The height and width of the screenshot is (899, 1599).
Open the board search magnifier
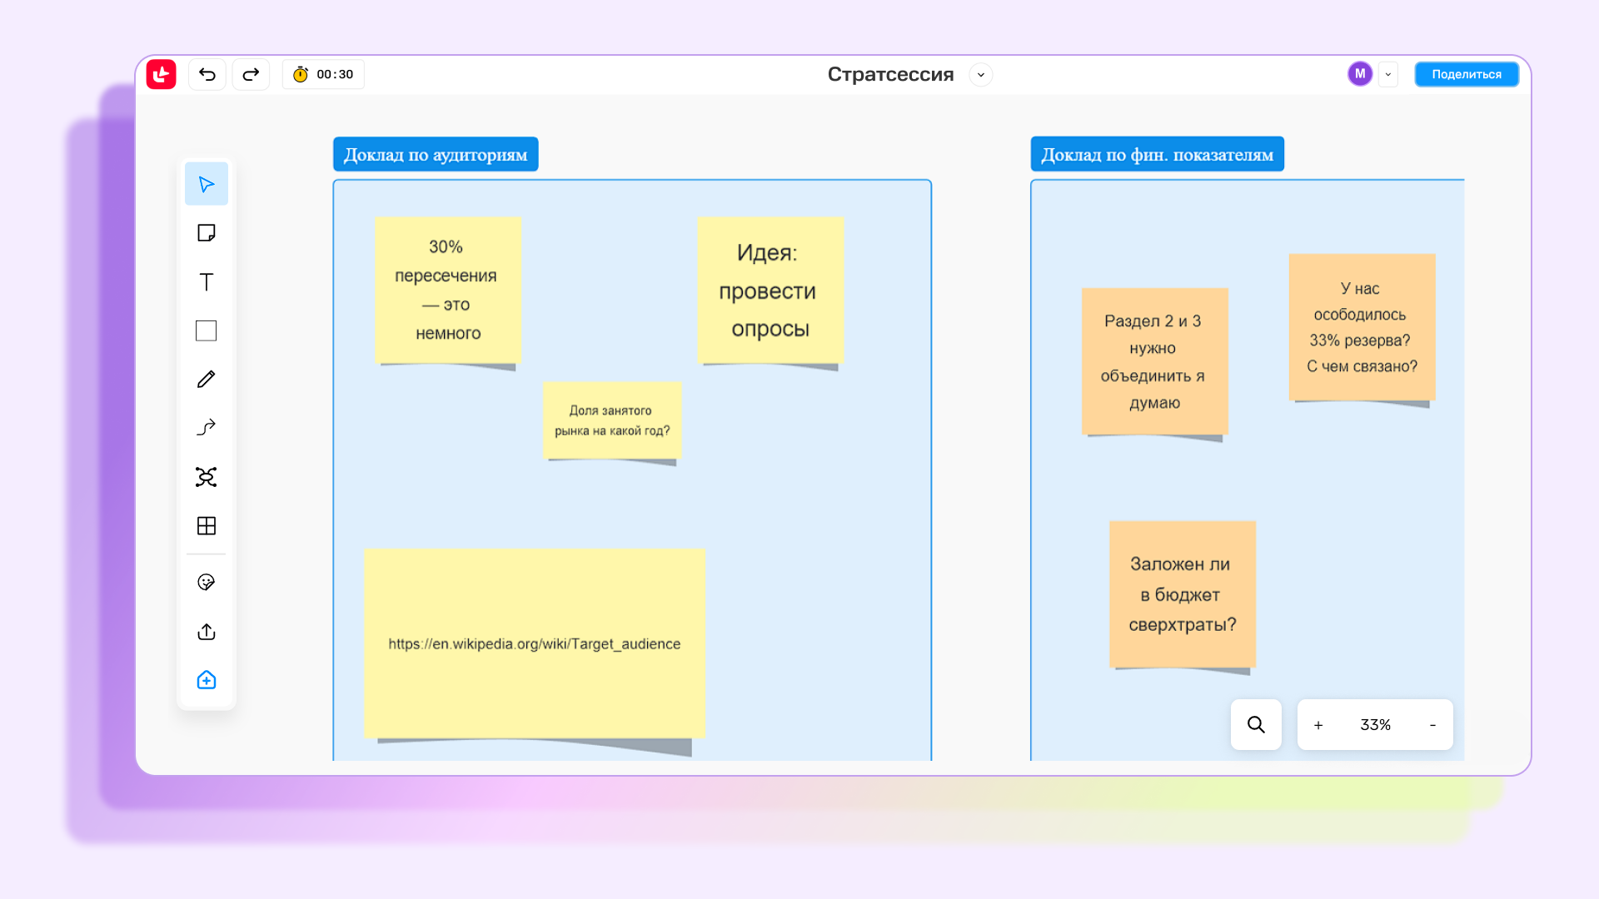click(1256, 725)
